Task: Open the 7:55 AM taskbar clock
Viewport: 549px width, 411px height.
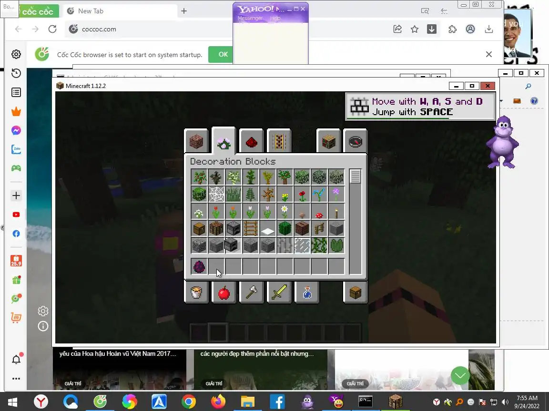Action: point(527,402)
